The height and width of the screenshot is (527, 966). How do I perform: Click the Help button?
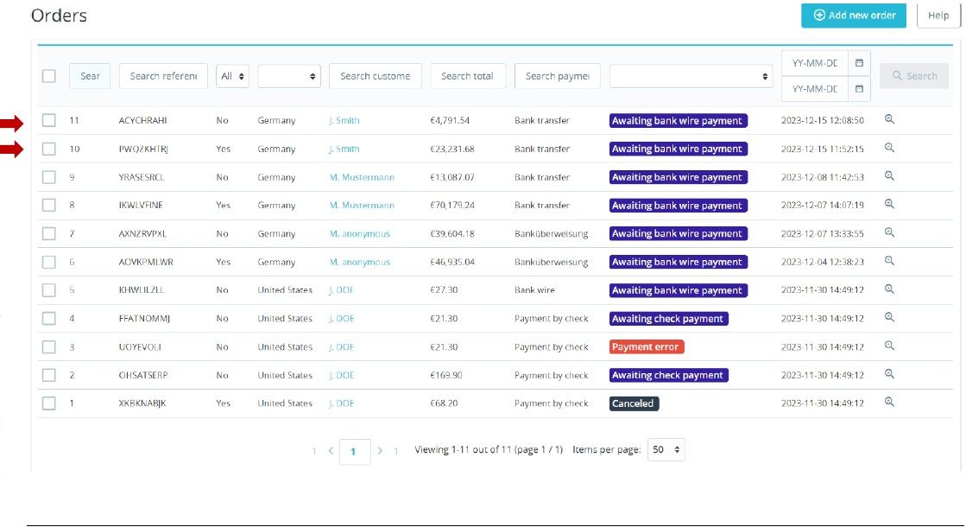pos(938,16)
